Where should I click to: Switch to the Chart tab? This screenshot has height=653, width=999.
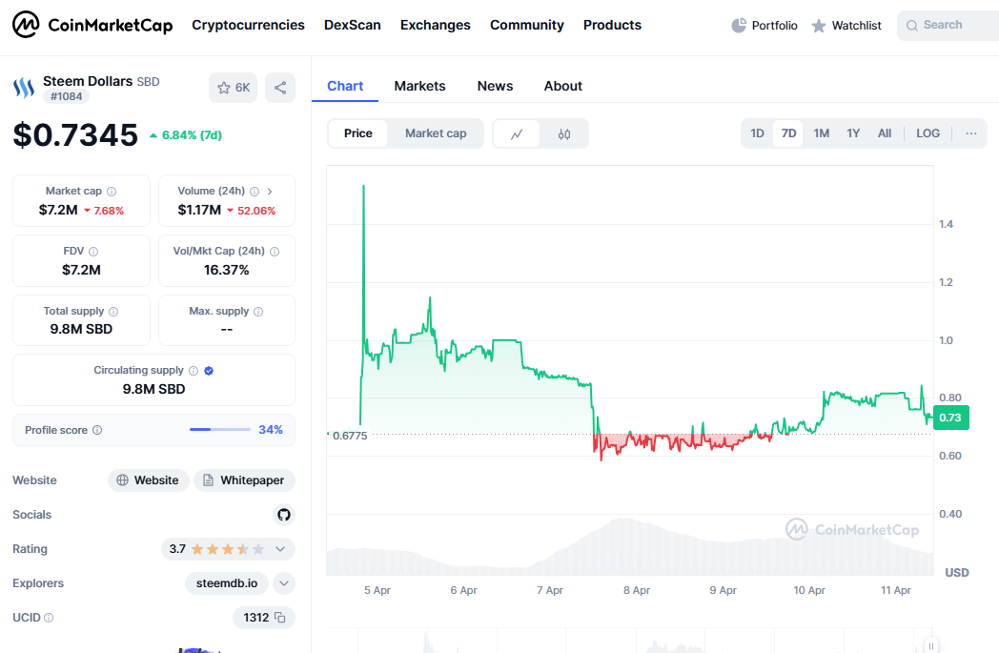pyautogui.click(x=345, y=86)
